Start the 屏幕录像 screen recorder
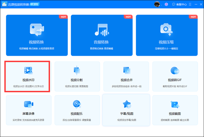Image resolution: width=204 pixels, height=137 pixels. click(x=28, y=109)
